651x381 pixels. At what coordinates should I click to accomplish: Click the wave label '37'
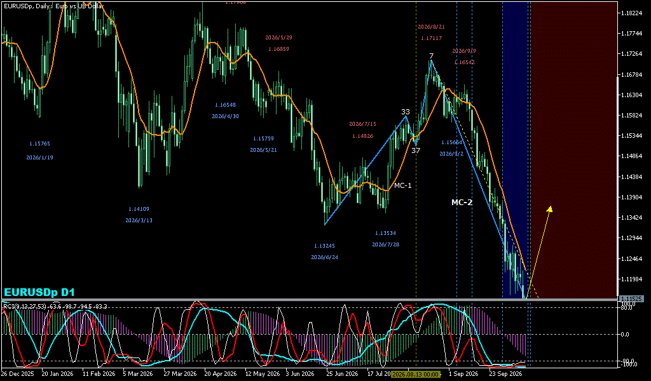416,150
